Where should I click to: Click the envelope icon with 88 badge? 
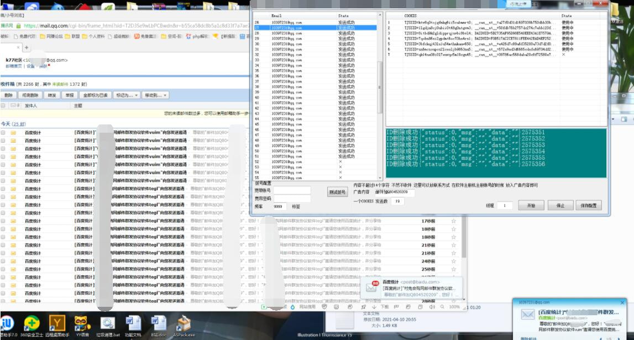tap(371, 286)
